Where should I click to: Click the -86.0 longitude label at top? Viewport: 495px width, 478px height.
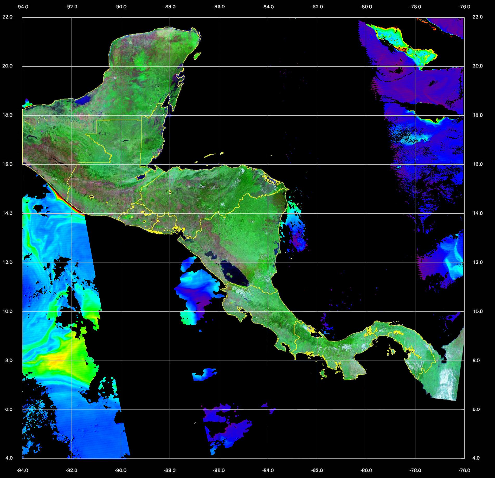219,7
